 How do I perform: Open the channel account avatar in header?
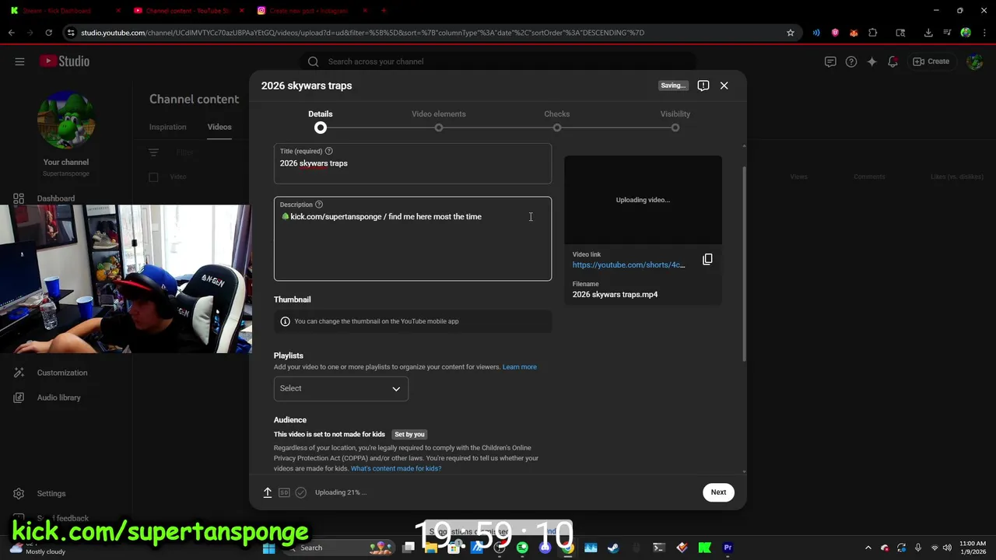[x=974, y=61]
